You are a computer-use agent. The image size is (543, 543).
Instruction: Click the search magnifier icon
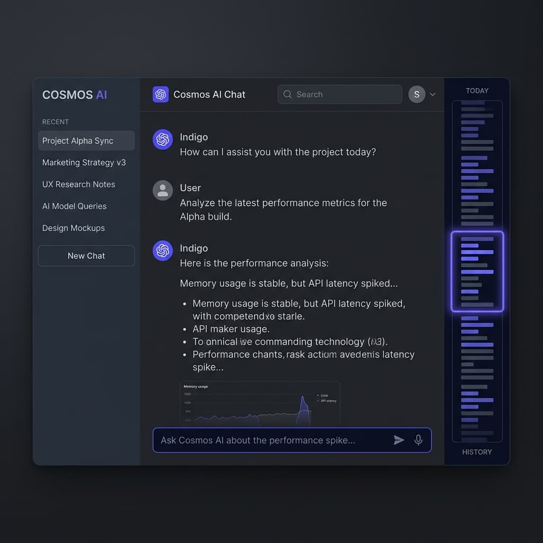287,94
